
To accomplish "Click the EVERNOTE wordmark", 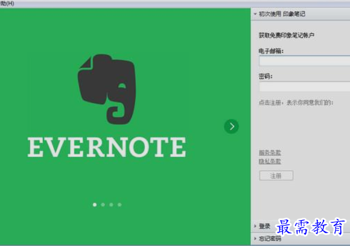I will [107, 147].
